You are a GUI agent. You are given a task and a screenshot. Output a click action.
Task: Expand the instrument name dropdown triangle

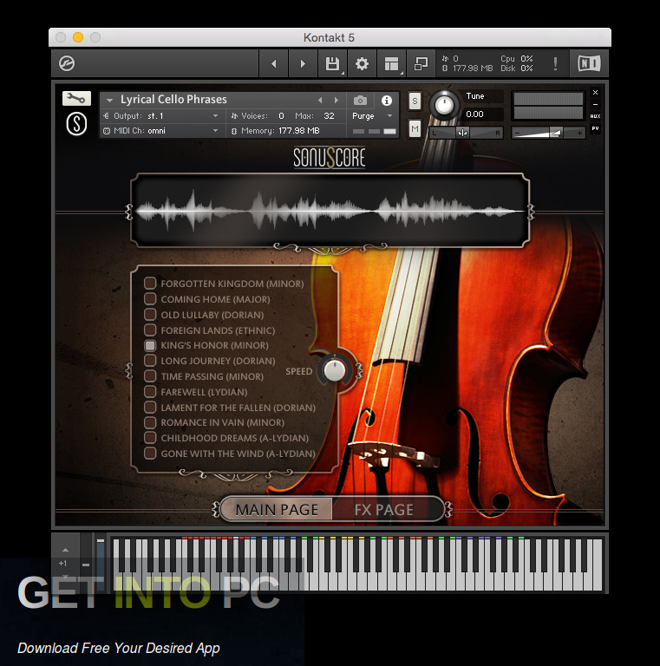pos(109,101)
